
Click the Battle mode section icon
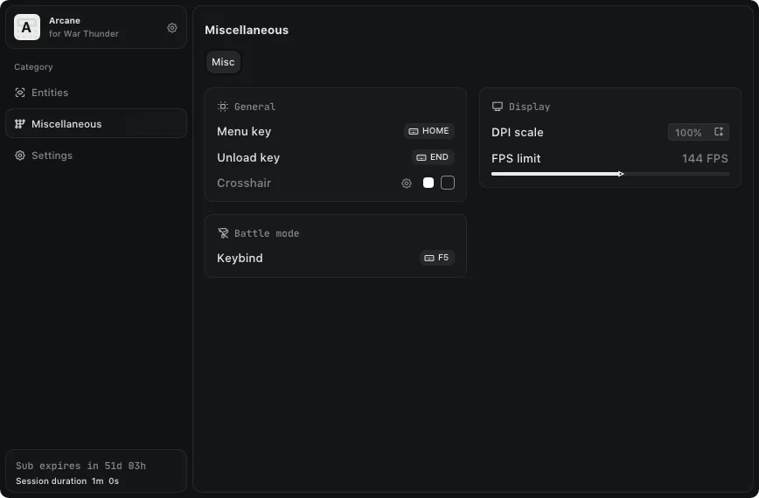click(223, 233)
